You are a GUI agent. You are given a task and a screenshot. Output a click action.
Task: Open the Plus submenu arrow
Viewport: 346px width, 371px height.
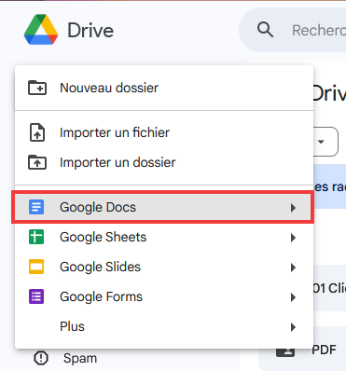pos(293,327)
